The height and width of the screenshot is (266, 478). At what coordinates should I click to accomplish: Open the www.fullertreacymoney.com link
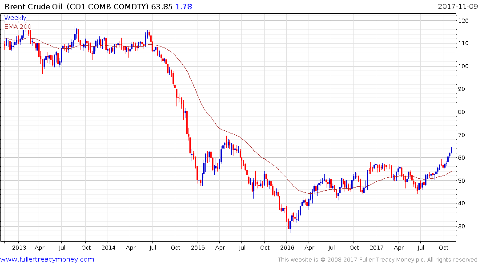[x=47, y=260]
